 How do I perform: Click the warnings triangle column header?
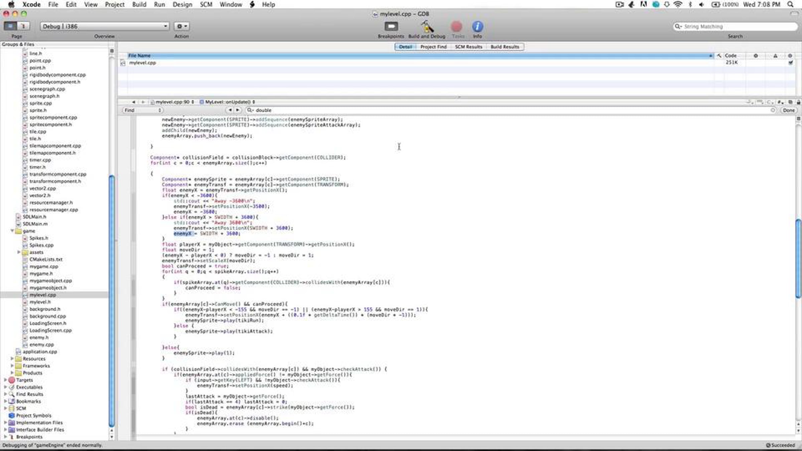[775, 55]
